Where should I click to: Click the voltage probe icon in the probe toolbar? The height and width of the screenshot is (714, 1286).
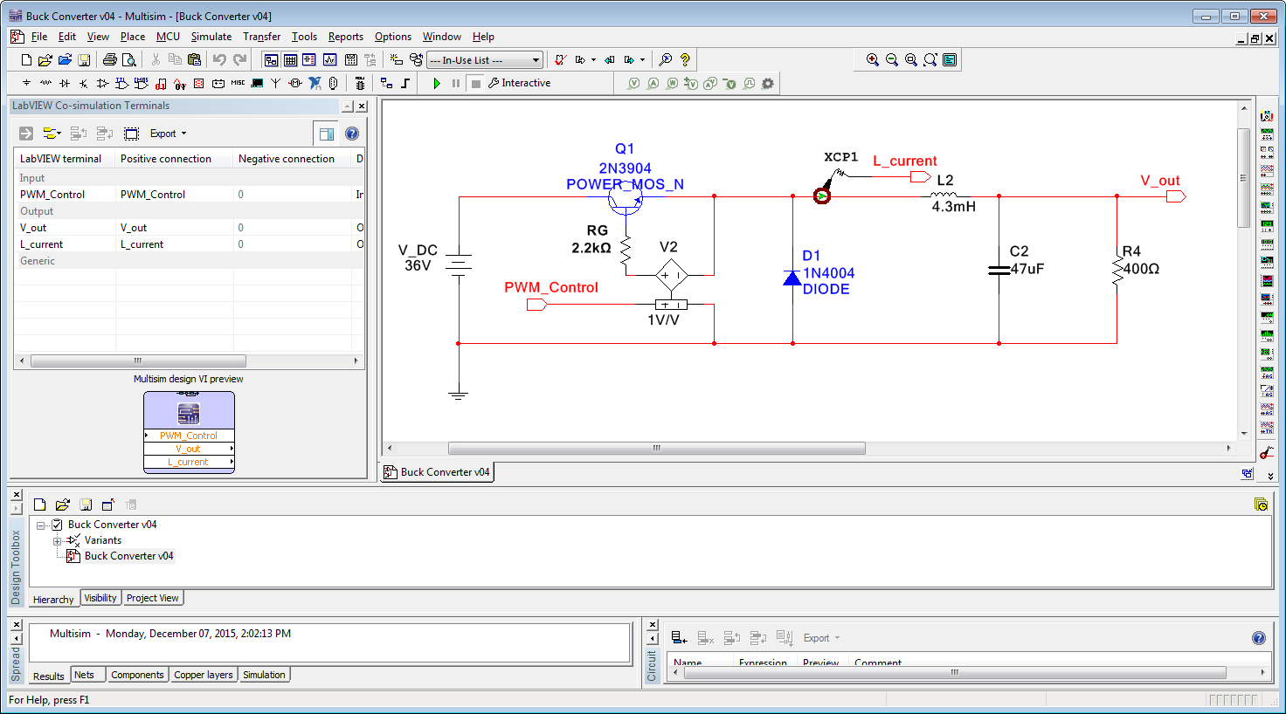[x=634, y=84]
